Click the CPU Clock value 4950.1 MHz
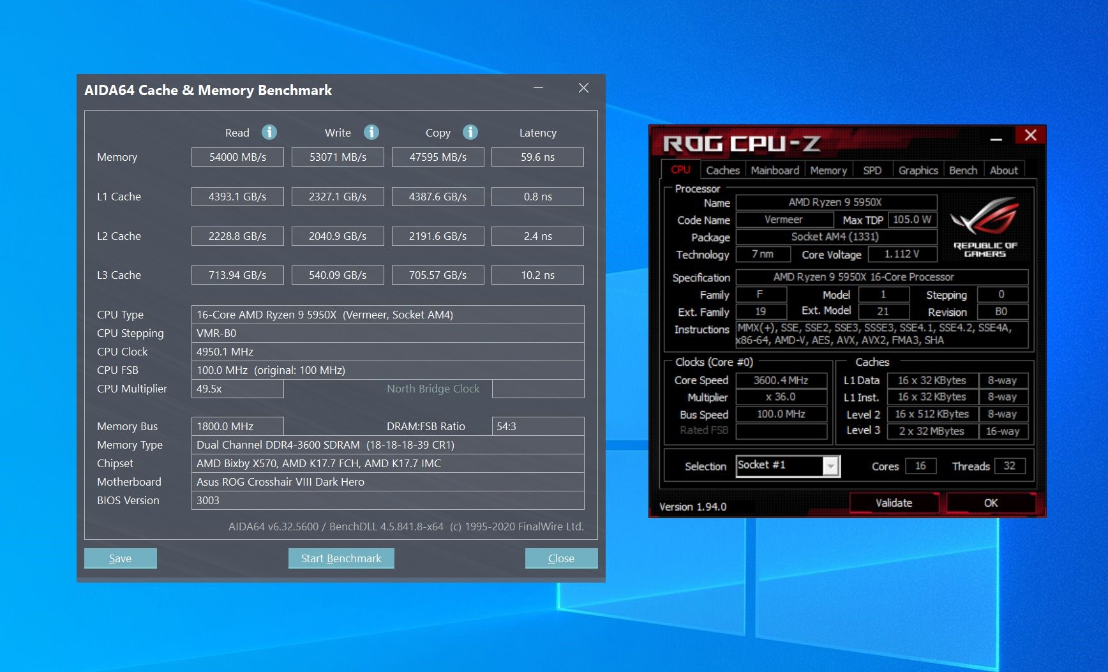The height and width of the screenshot is (672, 1108). click(388, 352)
